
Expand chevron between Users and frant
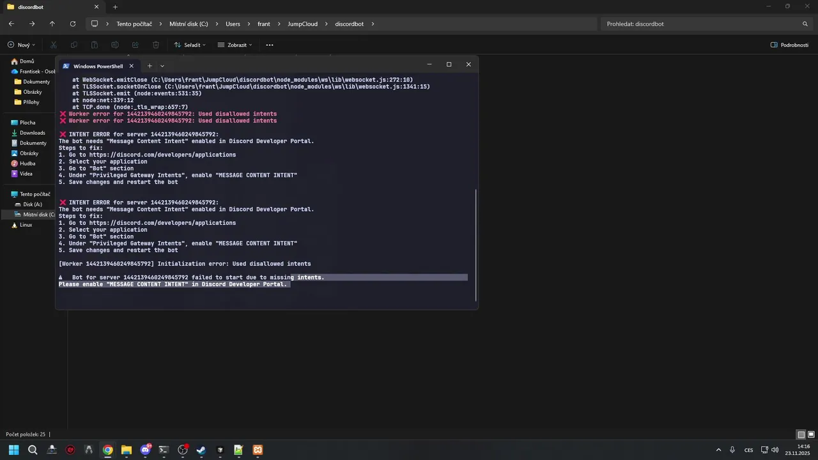[249, 24]
